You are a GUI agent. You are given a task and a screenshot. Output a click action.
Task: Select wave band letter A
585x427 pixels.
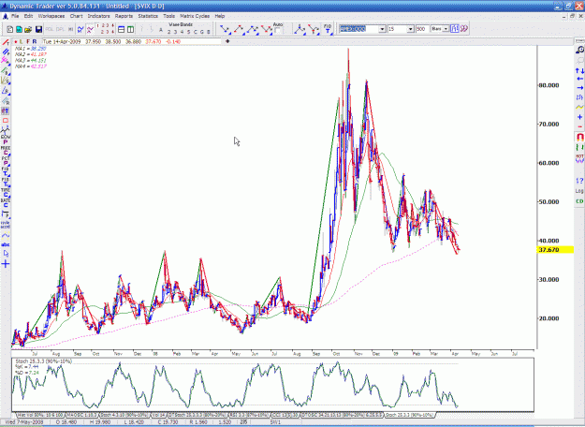coord(161,31)
